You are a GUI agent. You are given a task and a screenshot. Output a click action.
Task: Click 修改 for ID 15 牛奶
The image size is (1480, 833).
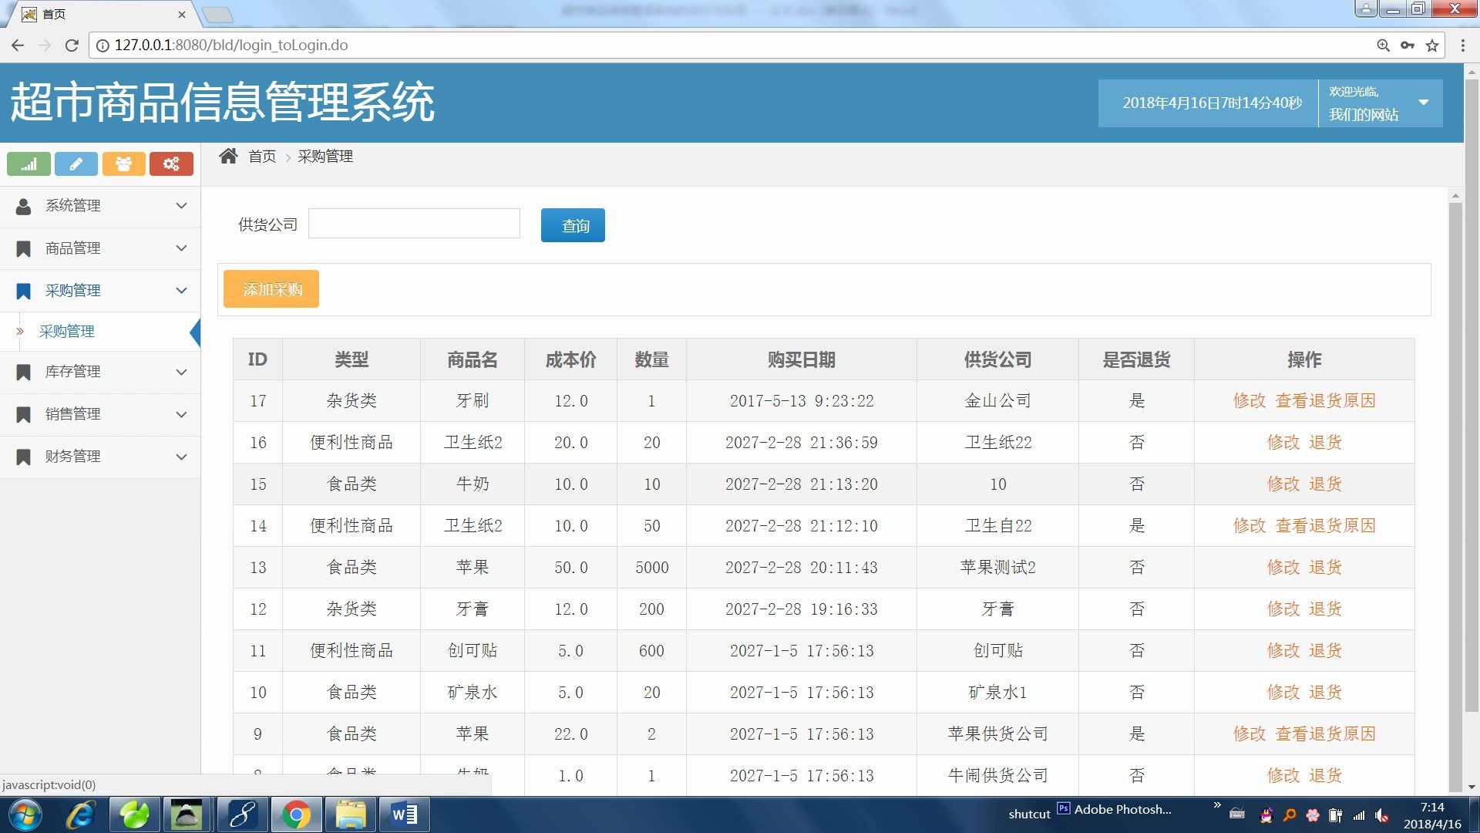pos(1283,484)
